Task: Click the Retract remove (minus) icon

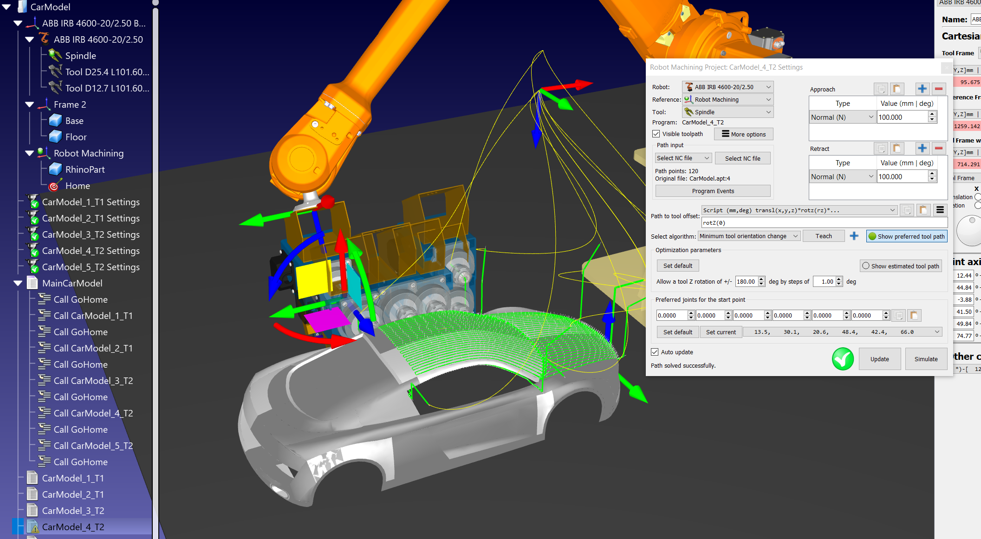Action: [x=939, y=148]
